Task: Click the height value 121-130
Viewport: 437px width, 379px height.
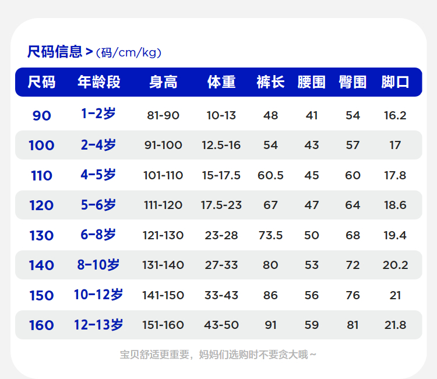Action: (x=163, y=235)
